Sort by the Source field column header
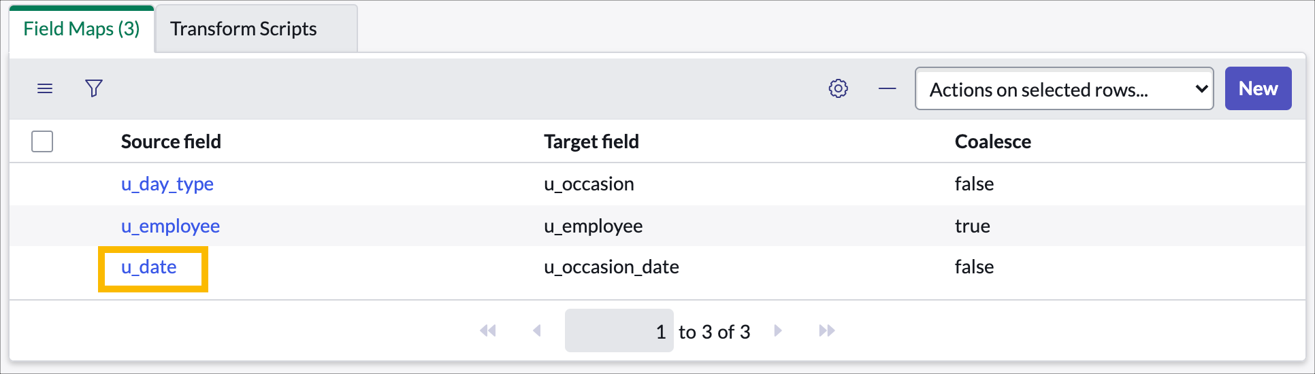Screen dimensions: 1315x374 tap(171, 141)
